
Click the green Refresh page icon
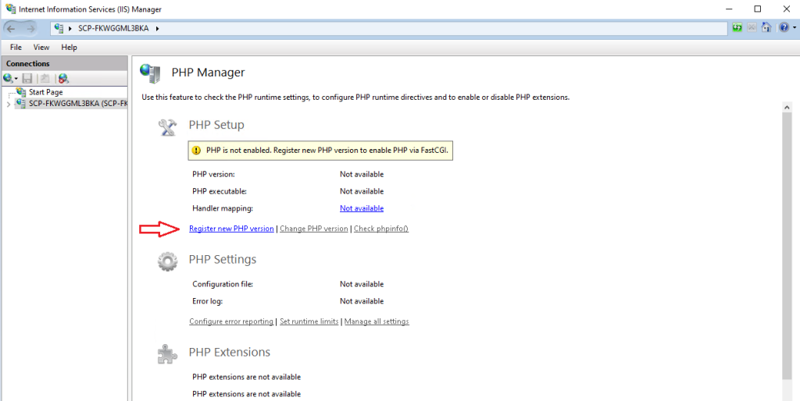coord(737,28)
